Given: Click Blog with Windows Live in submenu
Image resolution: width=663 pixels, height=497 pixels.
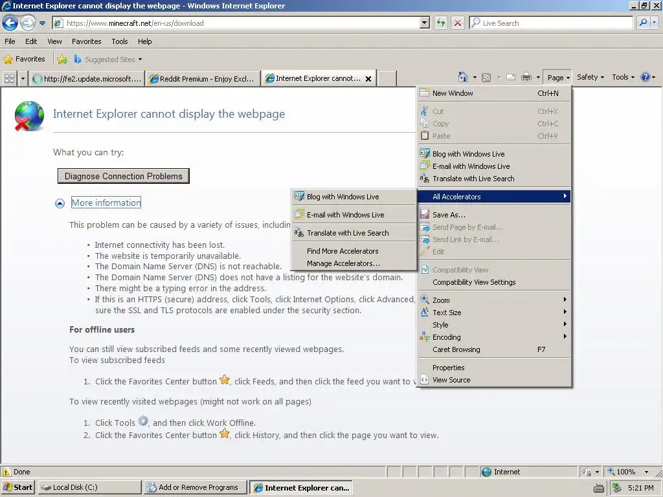Looking at the screenshot, I should [354, 197].
